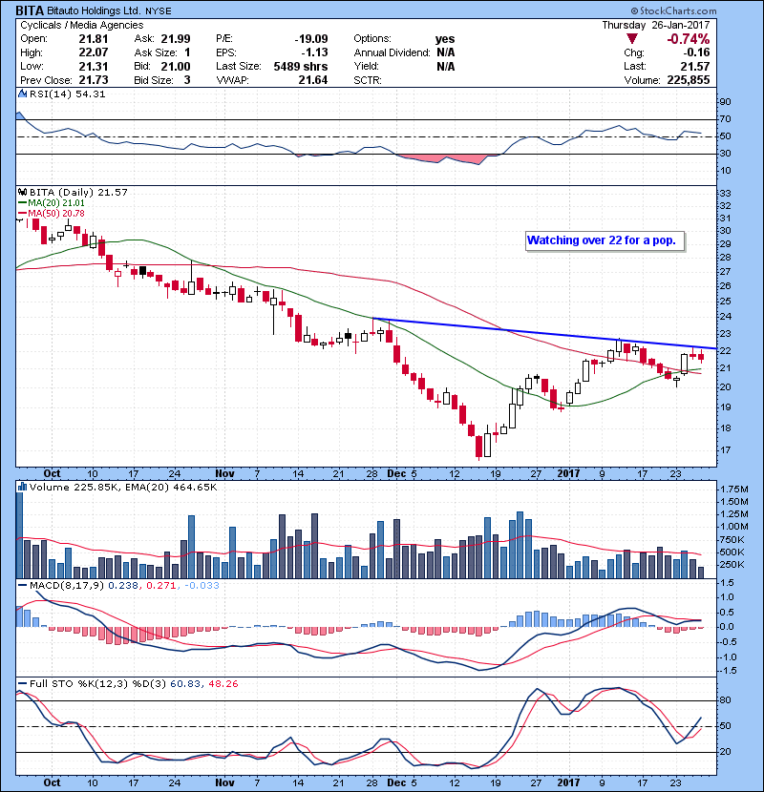The height and width of the screenshot is (792, 764).
Task: Click the header Volume value 225,855
Action: click(689, 80)
